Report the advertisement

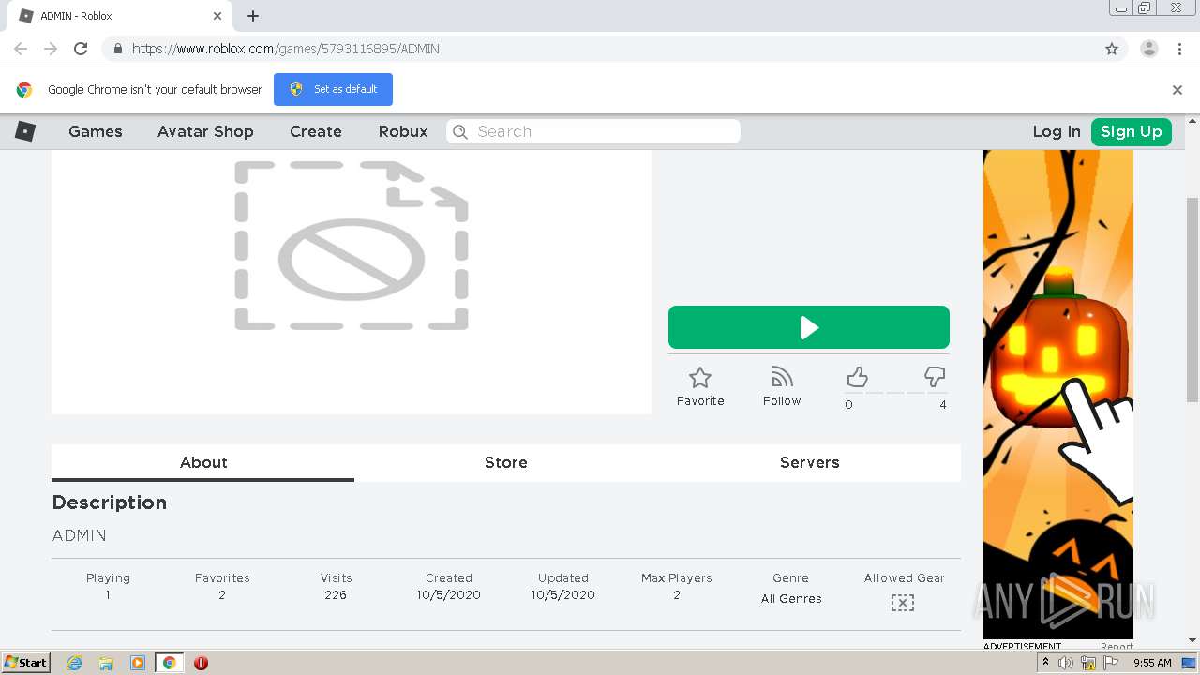tap(1117, 646)
